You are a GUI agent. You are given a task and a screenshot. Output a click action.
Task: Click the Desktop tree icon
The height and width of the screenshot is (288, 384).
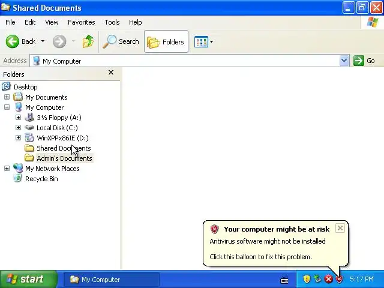[7, 86]
